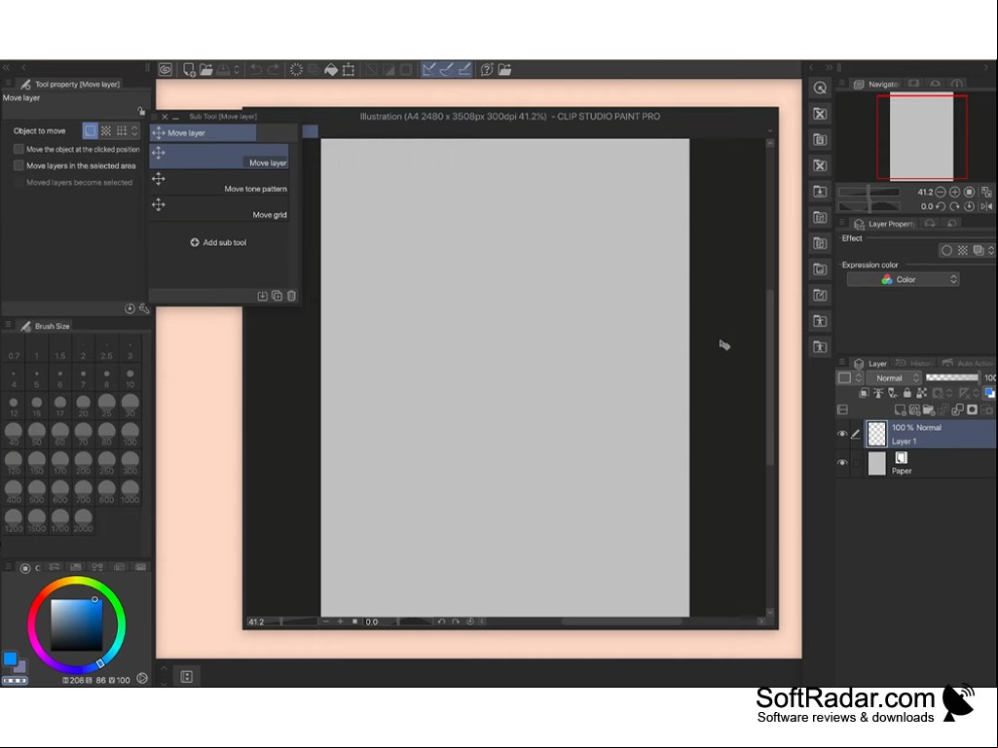Click the Layer 1 thumbnail
The width and height of the screenshot is (998, 748).
[877, 434]
